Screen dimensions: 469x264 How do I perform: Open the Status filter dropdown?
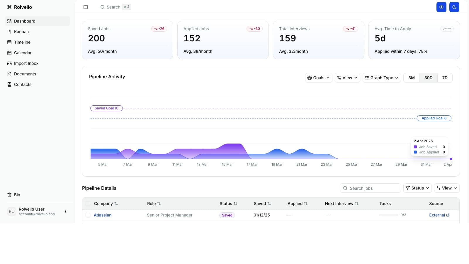pyautogui.click(x=417, y=188)
